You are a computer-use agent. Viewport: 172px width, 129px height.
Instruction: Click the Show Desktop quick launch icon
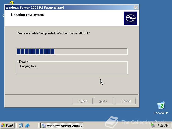coord(21,126)
